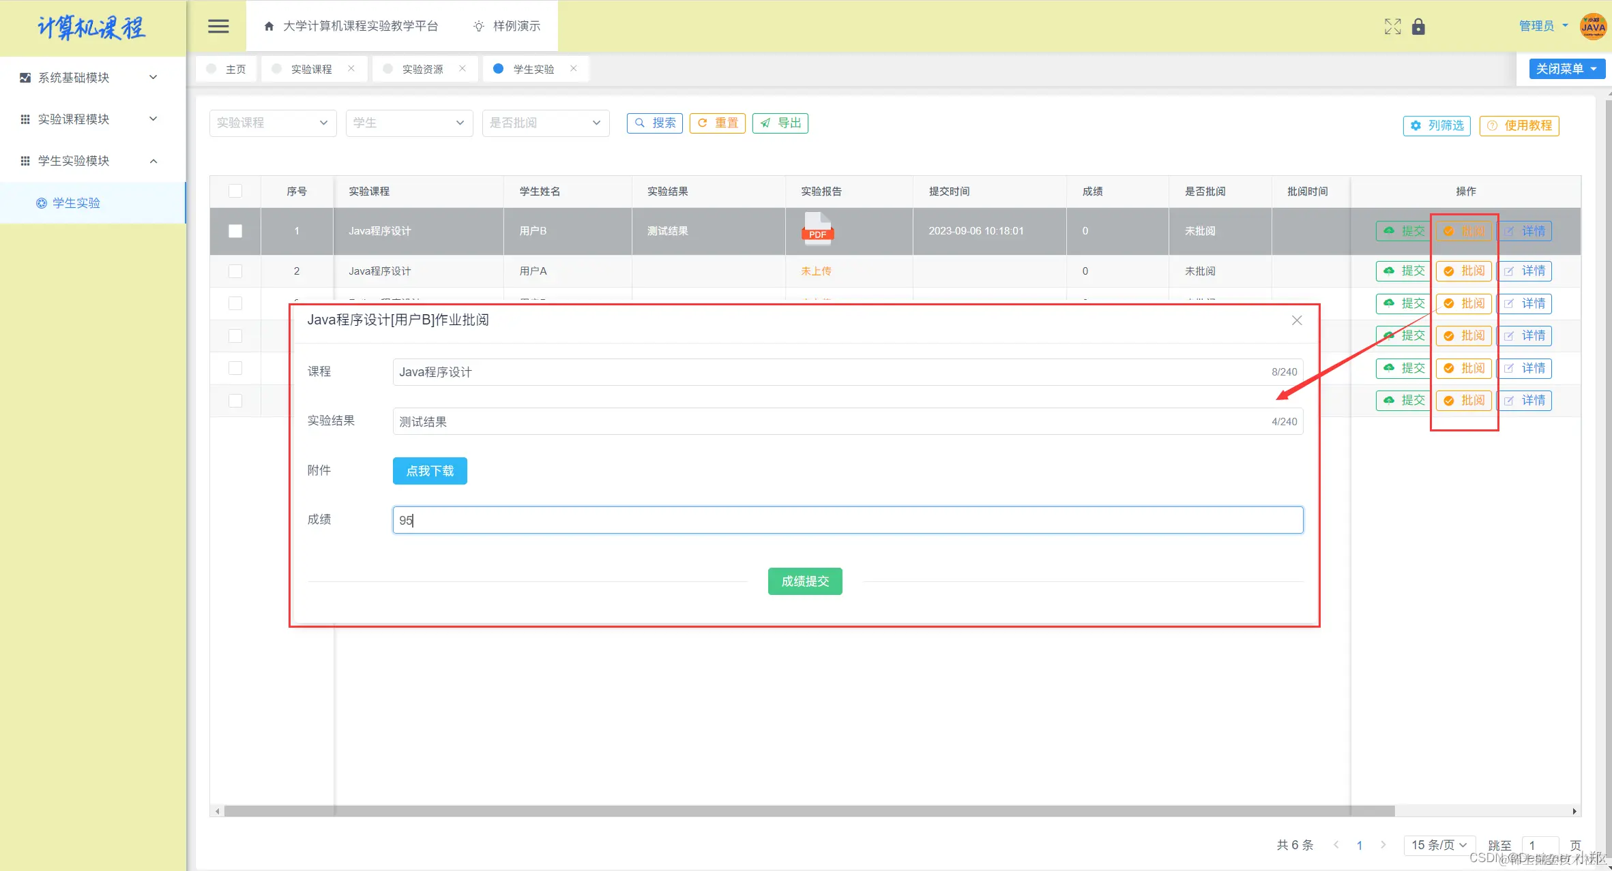This screenshot has height=871, width=1612.
Task: Check the checkbox for row 1
Action: coord(235,231)
